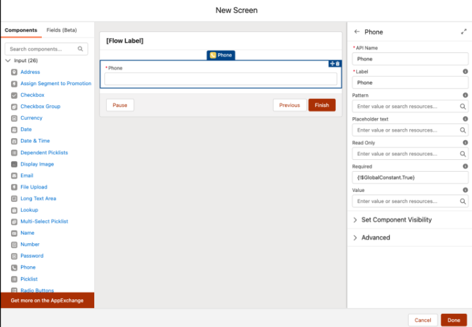This screenshot has height=327, width=472.
Task: Expand the properties panel with expand icon
Action: pyautogui.click(x=463, y=31)
